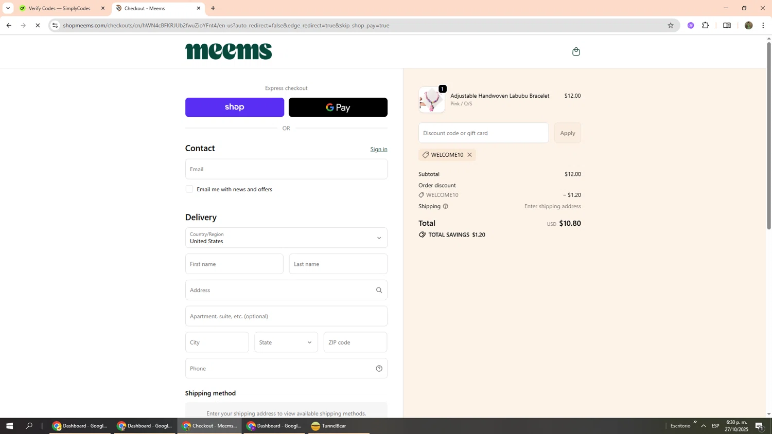Click the Sign in link
This screenshot has height=434, width=772.
pyautogui.click(x=379, y=149)
